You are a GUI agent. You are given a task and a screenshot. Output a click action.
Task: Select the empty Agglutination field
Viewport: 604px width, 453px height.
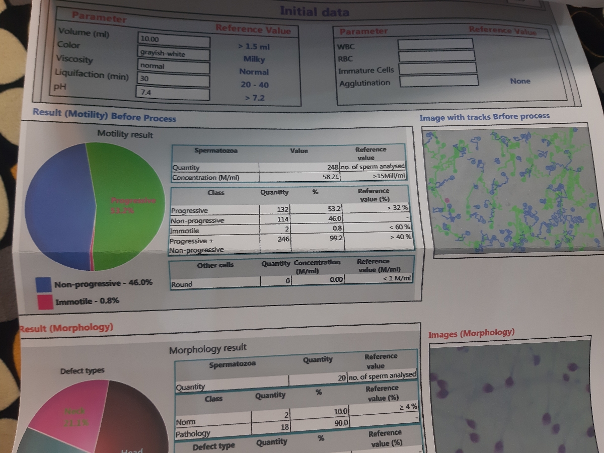(x=438, y=81)
